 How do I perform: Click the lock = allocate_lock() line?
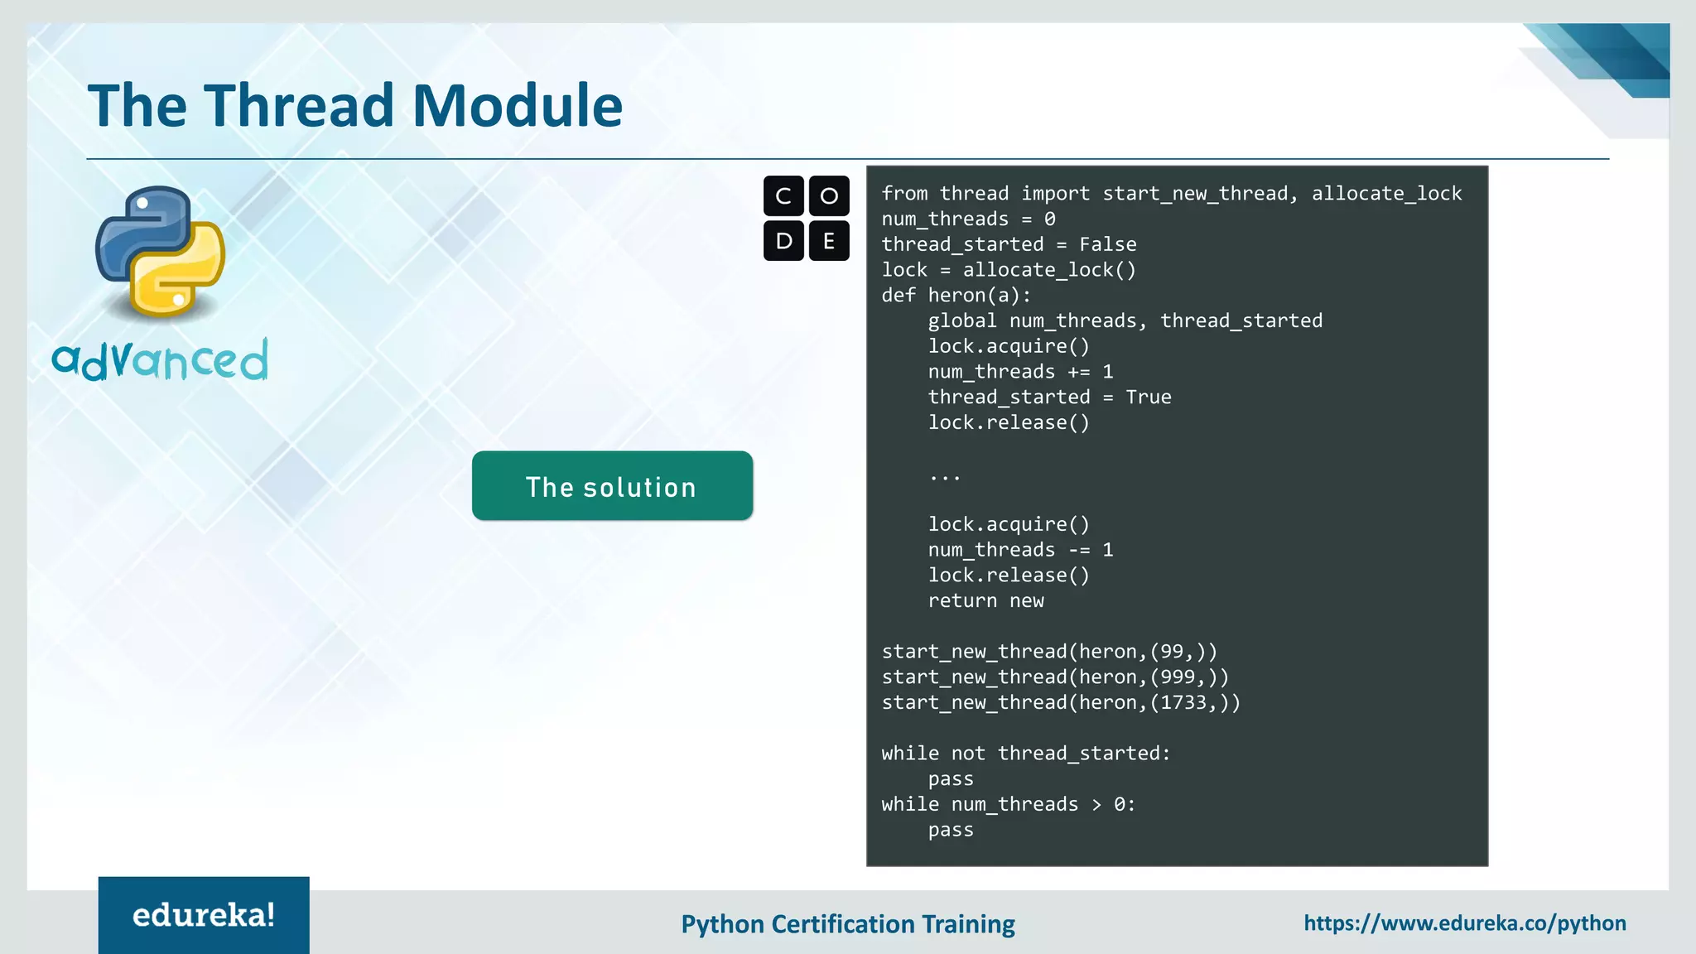(1008, 270)
